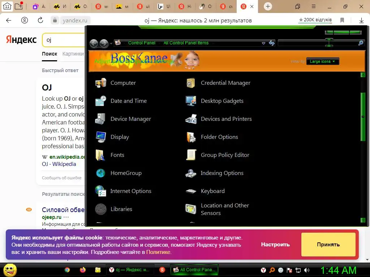Open the file explorer taskbar icon
Image resolution: width=370 pixels, height=277 pixels.
click(x=98, y=270)
